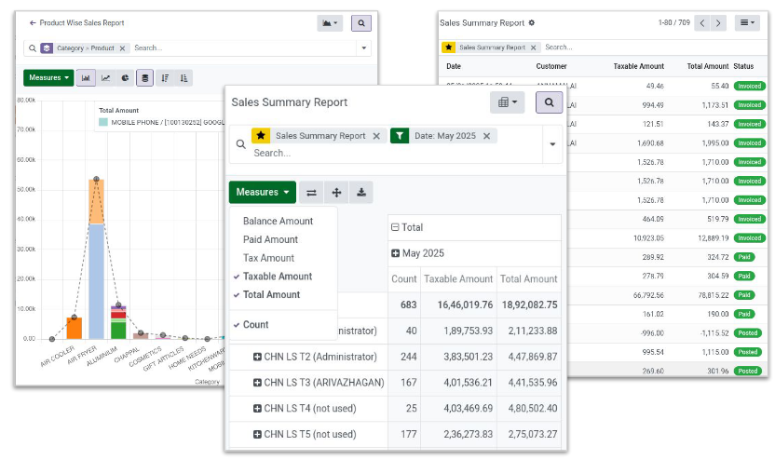Remove Date: May 2025 filter

(487, 136)
